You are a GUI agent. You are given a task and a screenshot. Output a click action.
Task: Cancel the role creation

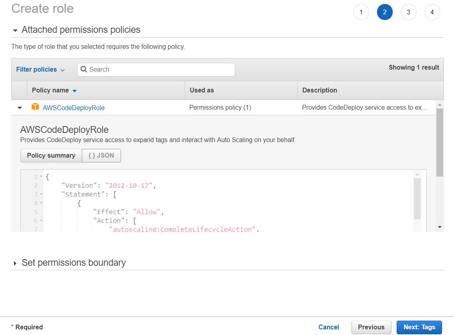click(x=329, y=327)
